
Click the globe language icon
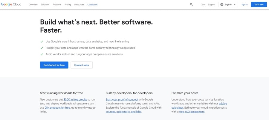tap(222, 4)
